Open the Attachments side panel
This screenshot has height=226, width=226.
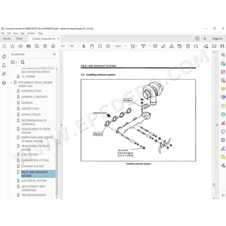pos(4,74)
